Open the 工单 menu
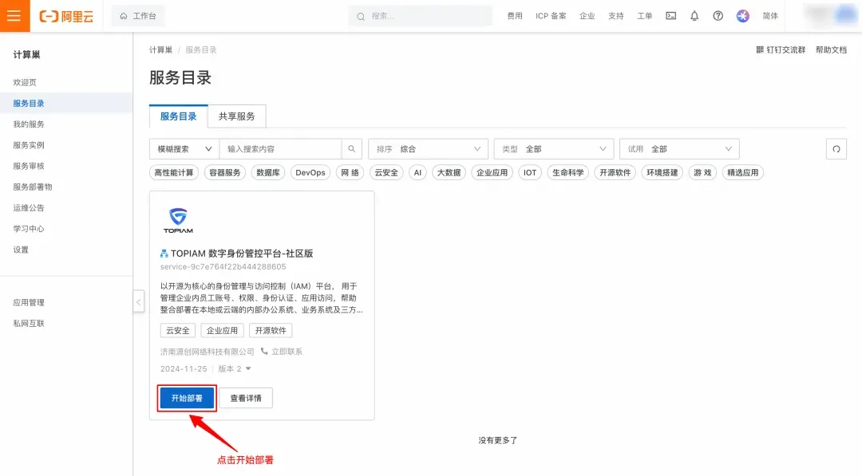 [644, 16]
